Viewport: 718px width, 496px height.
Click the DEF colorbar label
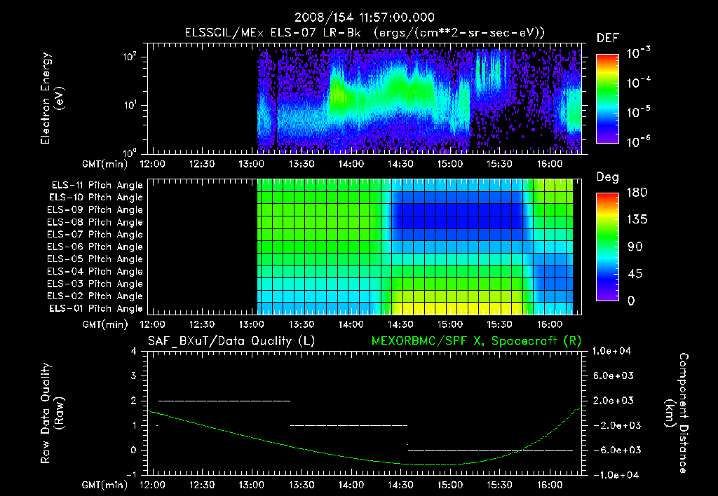coord(608,39)
